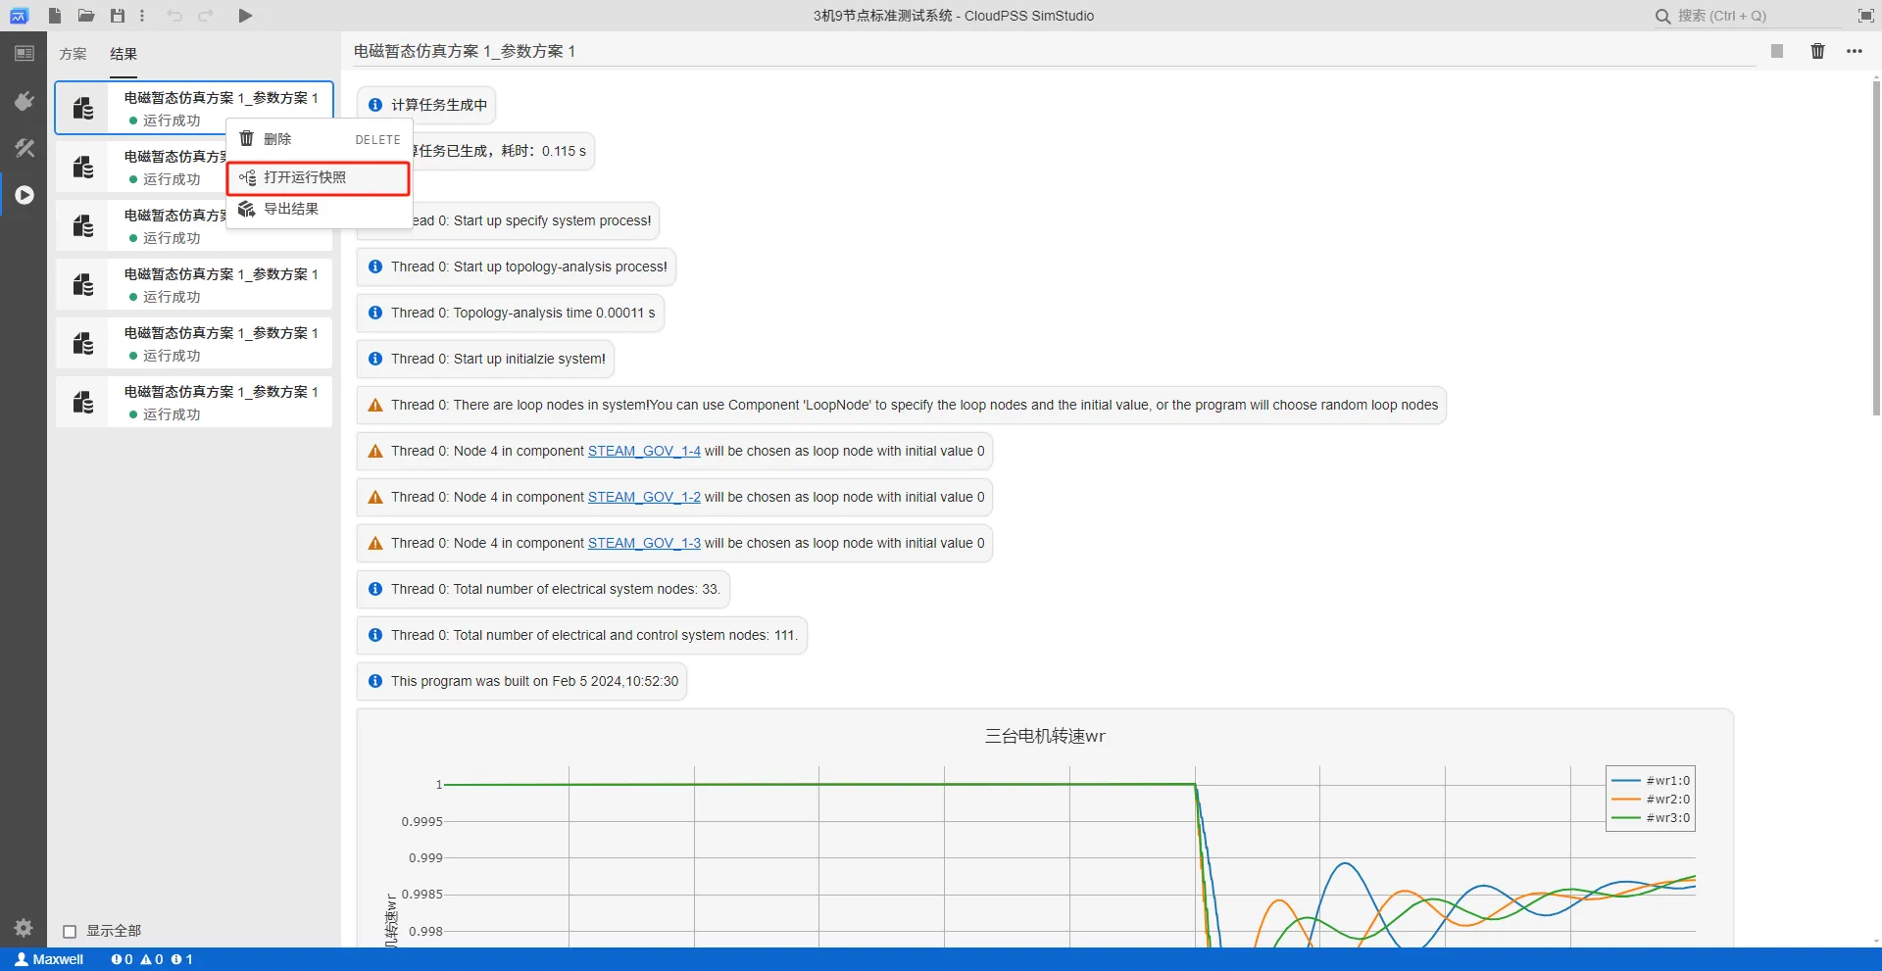
Task: Select 打开运行快照 in context menu
Action: (x=305, y=177)
